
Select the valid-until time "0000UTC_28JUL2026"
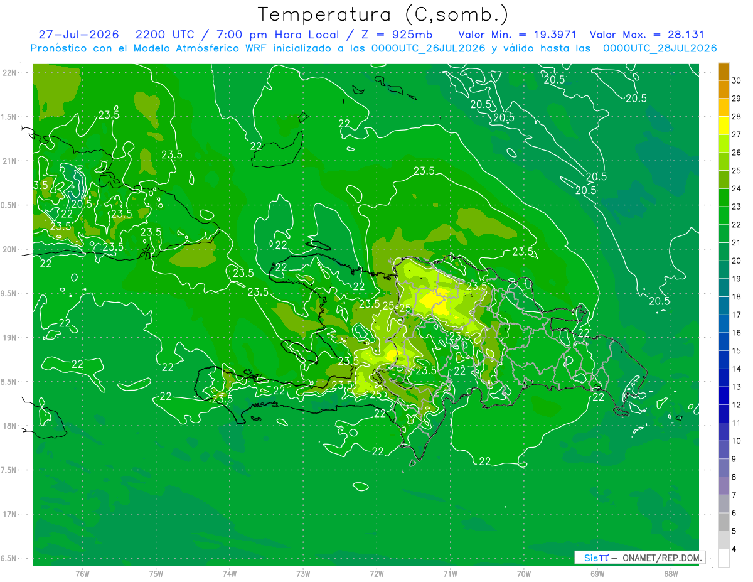tap(660, 48)
